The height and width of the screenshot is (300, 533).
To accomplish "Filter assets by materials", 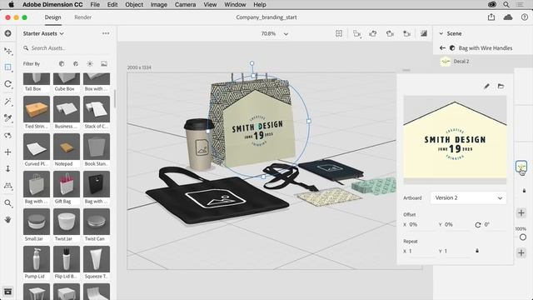I will click(76, 63).
